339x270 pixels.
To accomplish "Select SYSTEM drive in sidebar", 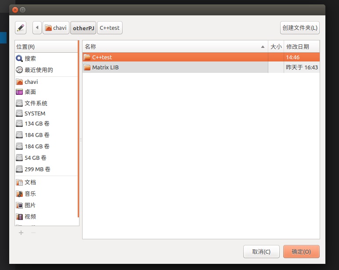I will point(35,113).
